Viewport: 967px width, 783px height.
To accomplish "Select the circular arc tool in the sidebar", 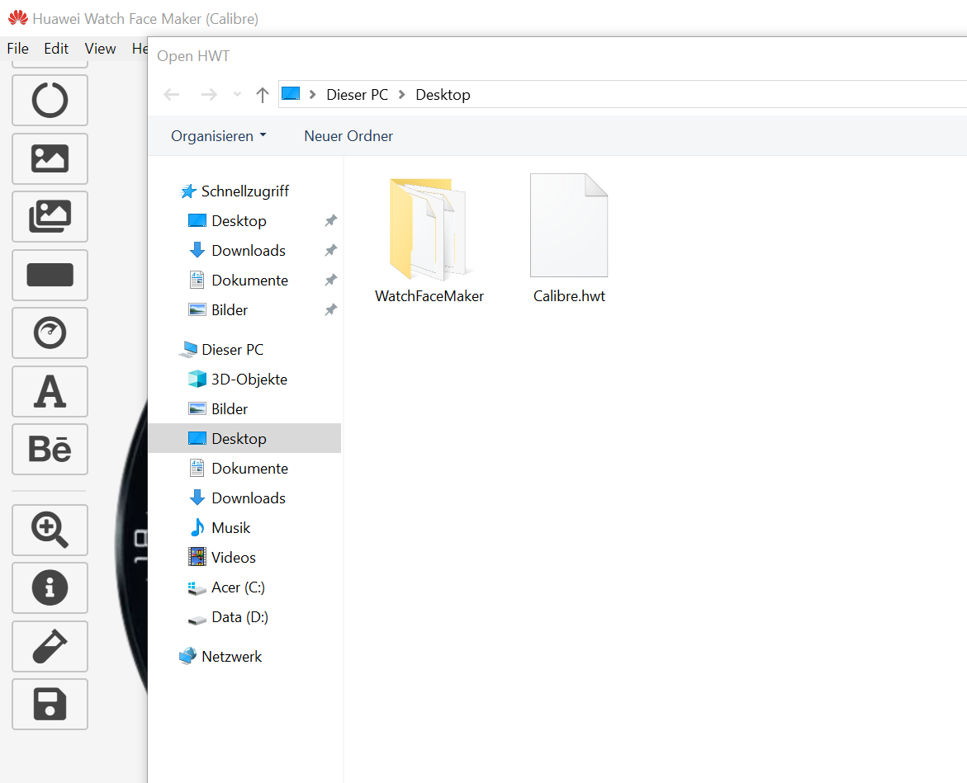I will 50,101.
